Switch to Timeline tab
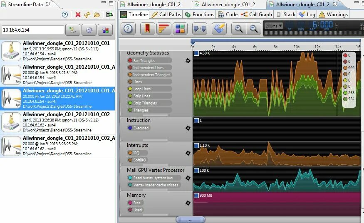364x223 pixels. 134,15
